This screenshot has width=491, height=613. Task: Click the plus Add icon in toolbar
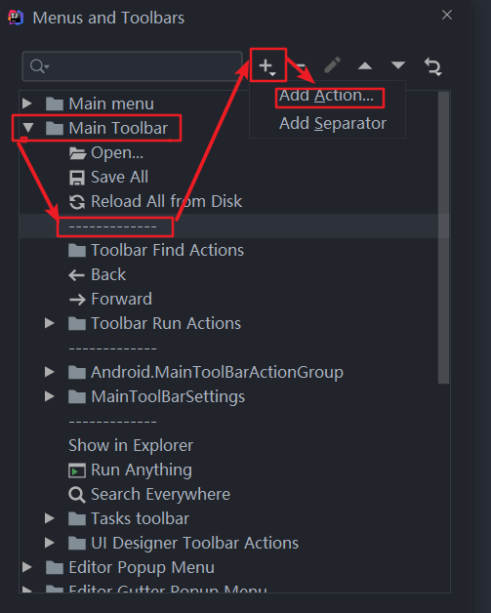click(267, 65)
